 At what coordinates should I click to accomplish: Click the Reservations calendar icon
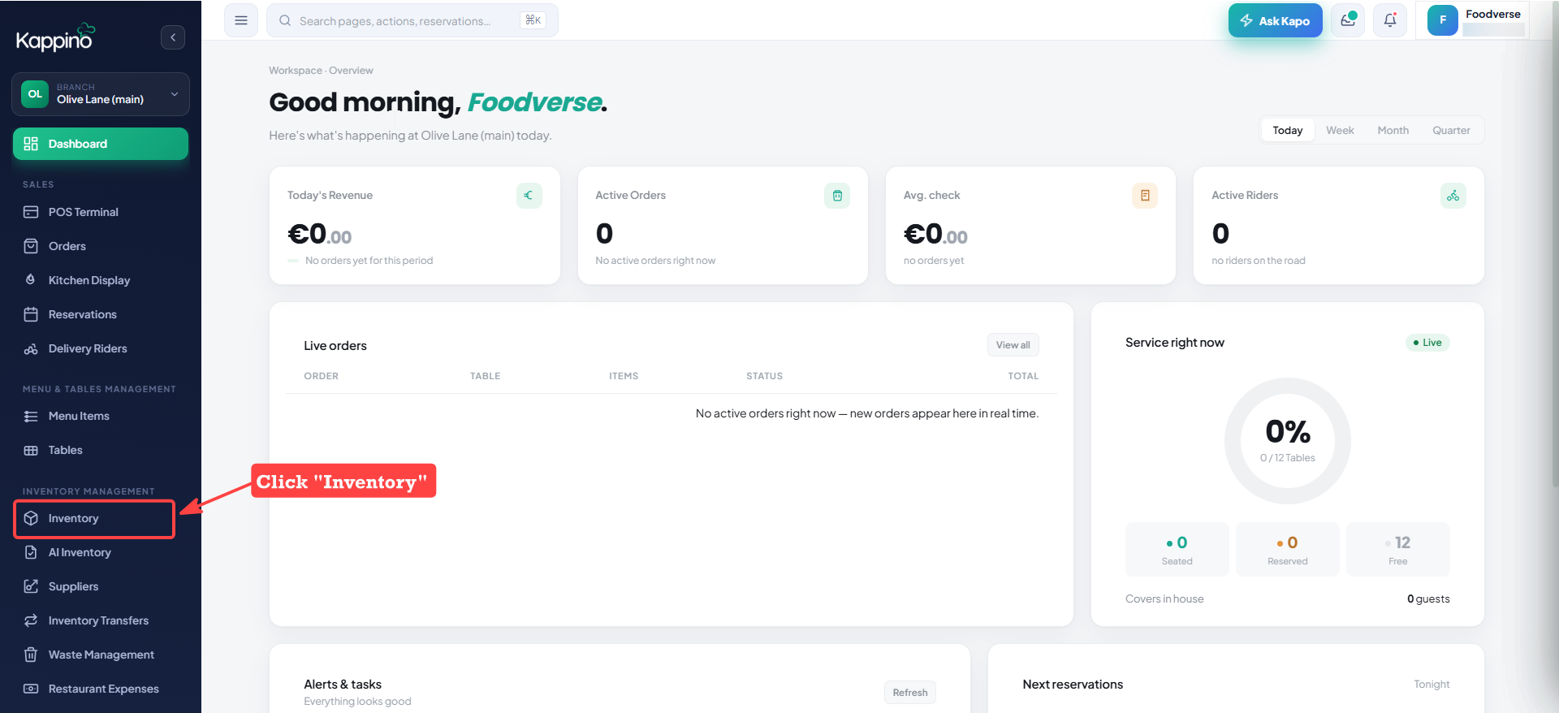click(31, 314)
